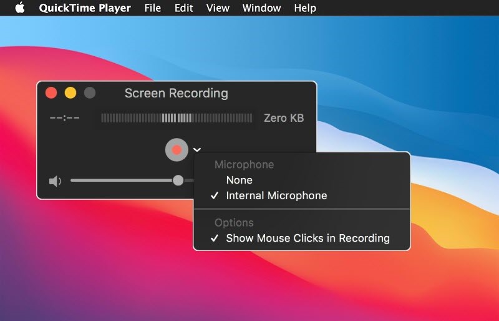The image size is (499, 321).
Task: Start recording with the red record button
Action: [177, 149]
